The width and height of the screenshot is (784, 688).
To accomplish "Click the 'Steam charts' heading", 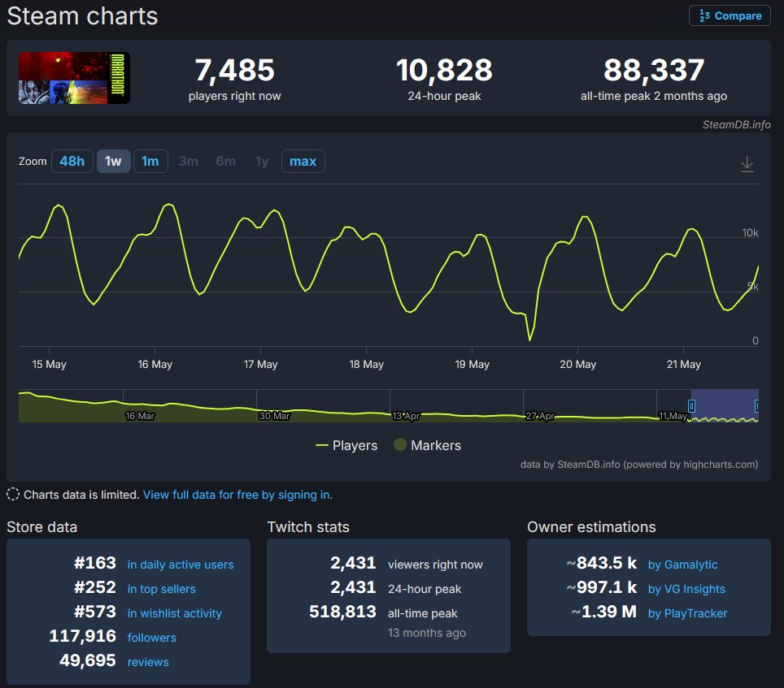I will (82, 16).
